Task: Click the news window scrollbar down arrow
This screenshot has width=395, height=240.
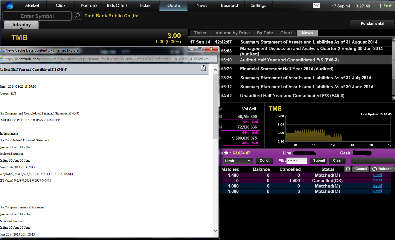Action: [x=215, y=230]
